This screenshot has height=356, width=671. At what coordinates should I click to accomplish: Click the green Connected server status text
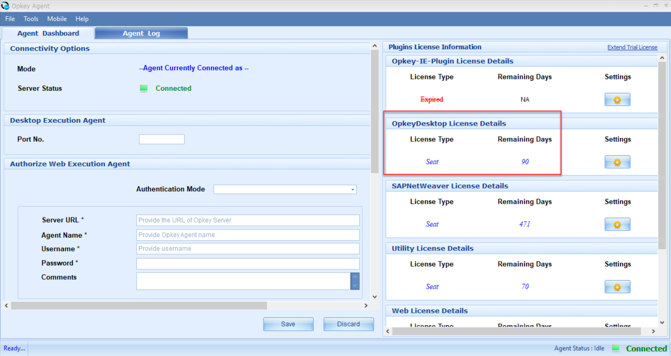[x=173, y=89]
